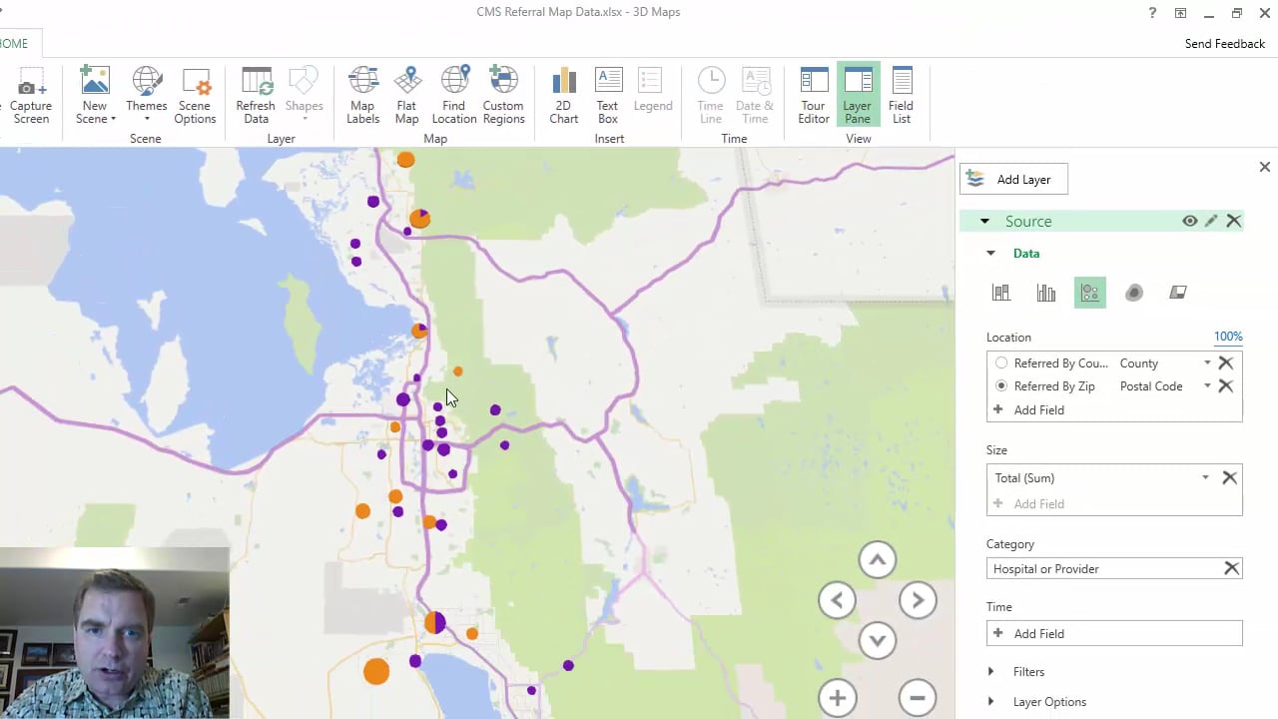Open Custom Regions
Screen dimensions: 1278x719
pyautogui.click(x=503, y=96)
